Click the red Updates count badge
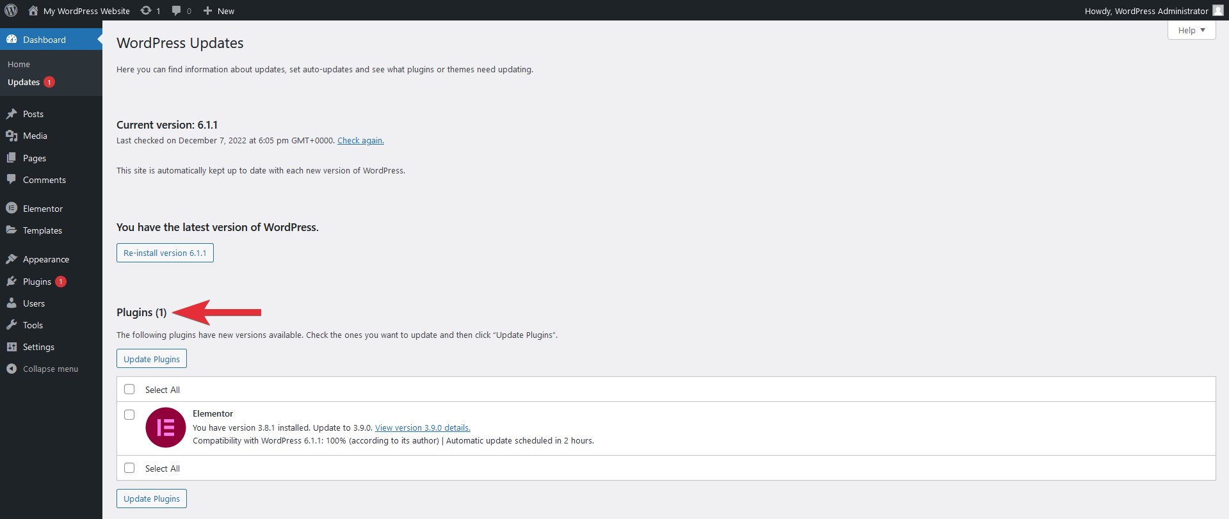 click(x=49, y=82)
